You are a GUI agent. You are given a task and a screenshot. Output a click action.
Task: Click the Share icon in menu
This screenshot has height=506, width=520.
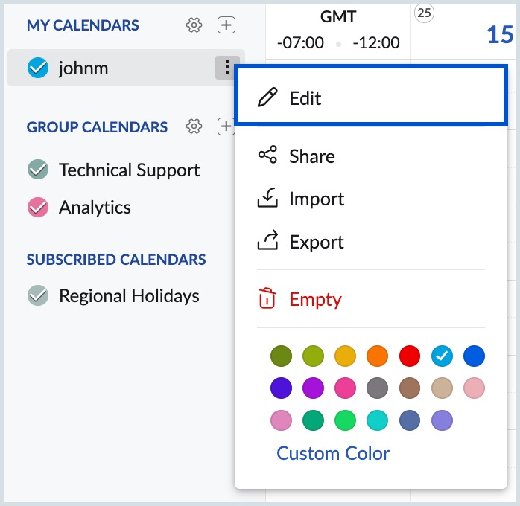(x=267, y=156)
